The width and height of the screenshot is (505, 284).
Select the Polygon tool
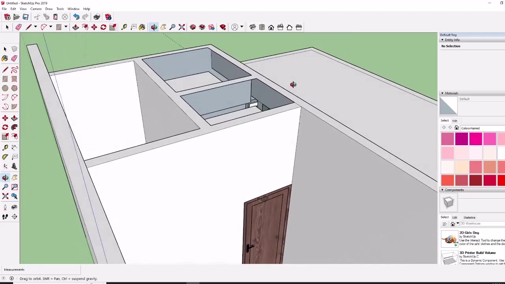tap(14, 88)
